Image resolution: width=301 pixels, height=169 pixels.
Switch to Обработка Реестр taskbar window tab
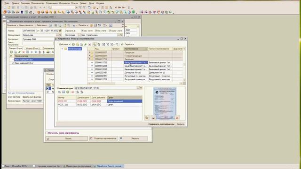(109, 166)
